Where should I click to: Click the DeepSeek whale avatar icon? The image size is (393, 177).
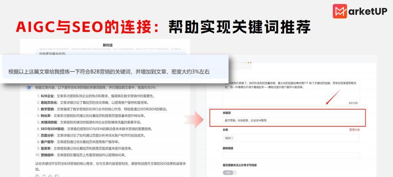tap(29, 88)
